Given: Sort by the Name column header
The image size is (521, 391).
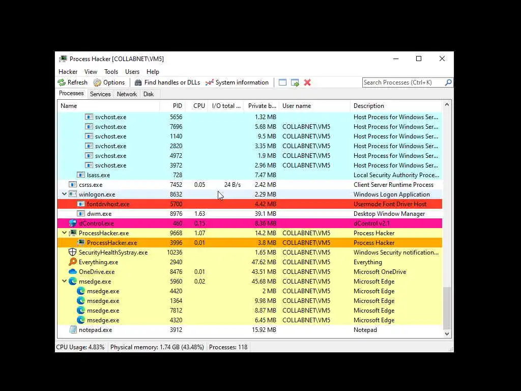Looking at the screenshot, I should [x=108, y=106].
